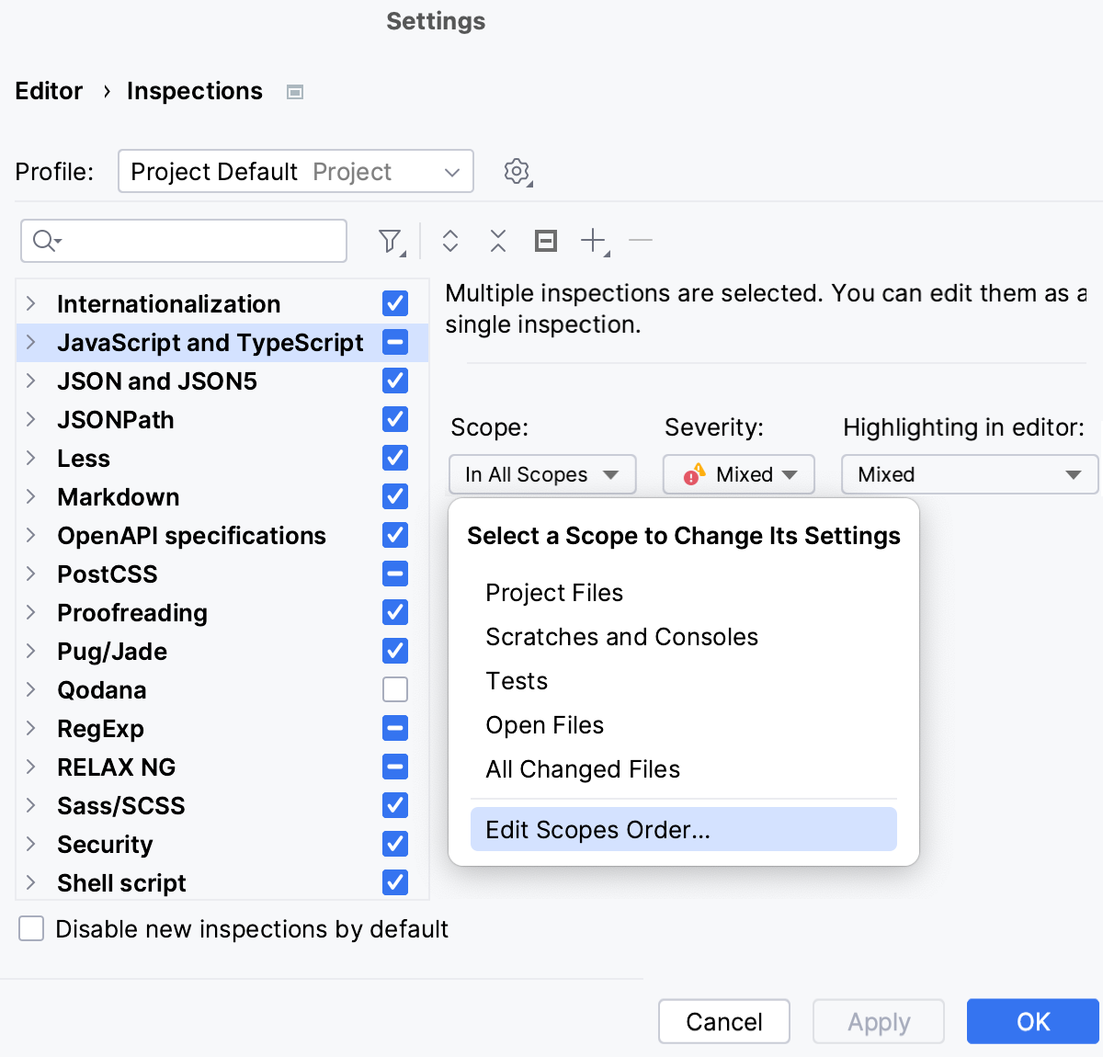Image resolution: width=1103 pixels, height=1057 pixels.
Task: Uncheck the Markdown inspections checkbox
Action: (395, 496)
